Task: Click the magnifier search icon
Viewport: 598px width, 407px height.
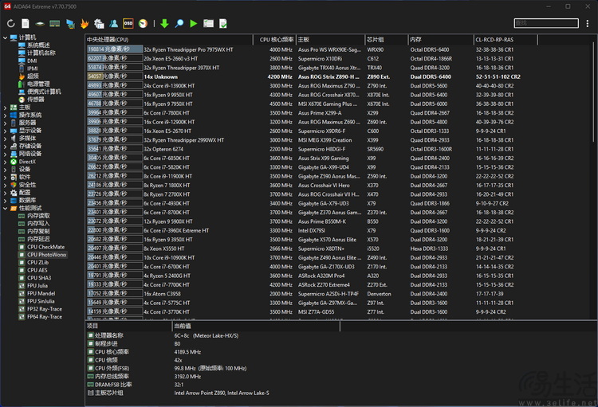Action: [x=179, y=24]
